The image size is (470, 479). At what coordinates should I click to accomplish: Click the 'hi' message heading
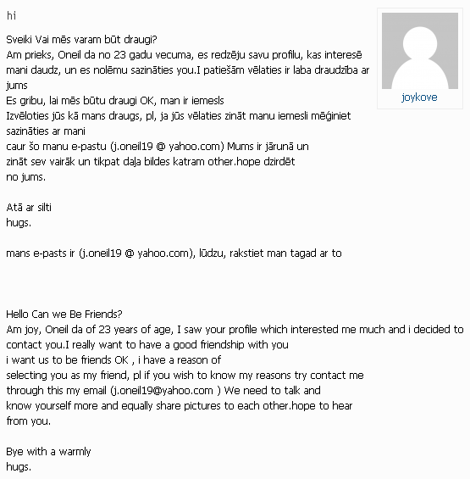(x=11, y=15)
